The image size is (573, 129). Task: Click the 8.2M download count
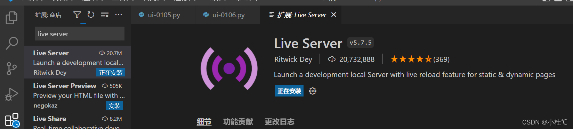click(x=112, y=119)
